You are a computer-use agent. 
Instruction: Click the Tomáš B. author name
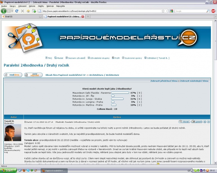click(x=9, y=121)
